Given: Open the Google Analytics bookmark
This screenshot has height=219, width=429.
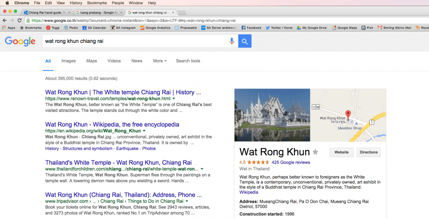Looking at the screenshot, I should pos(155,28).
